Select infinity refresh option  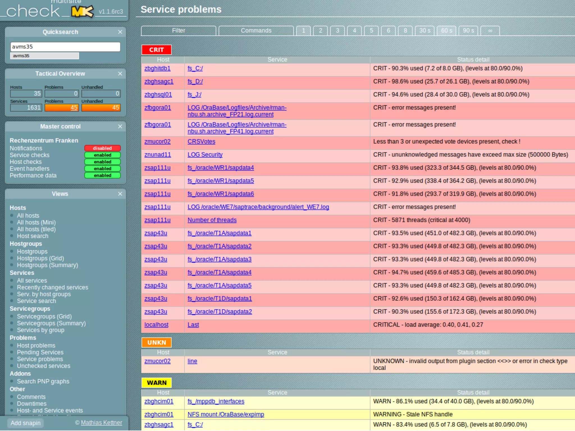coord(490,31)
